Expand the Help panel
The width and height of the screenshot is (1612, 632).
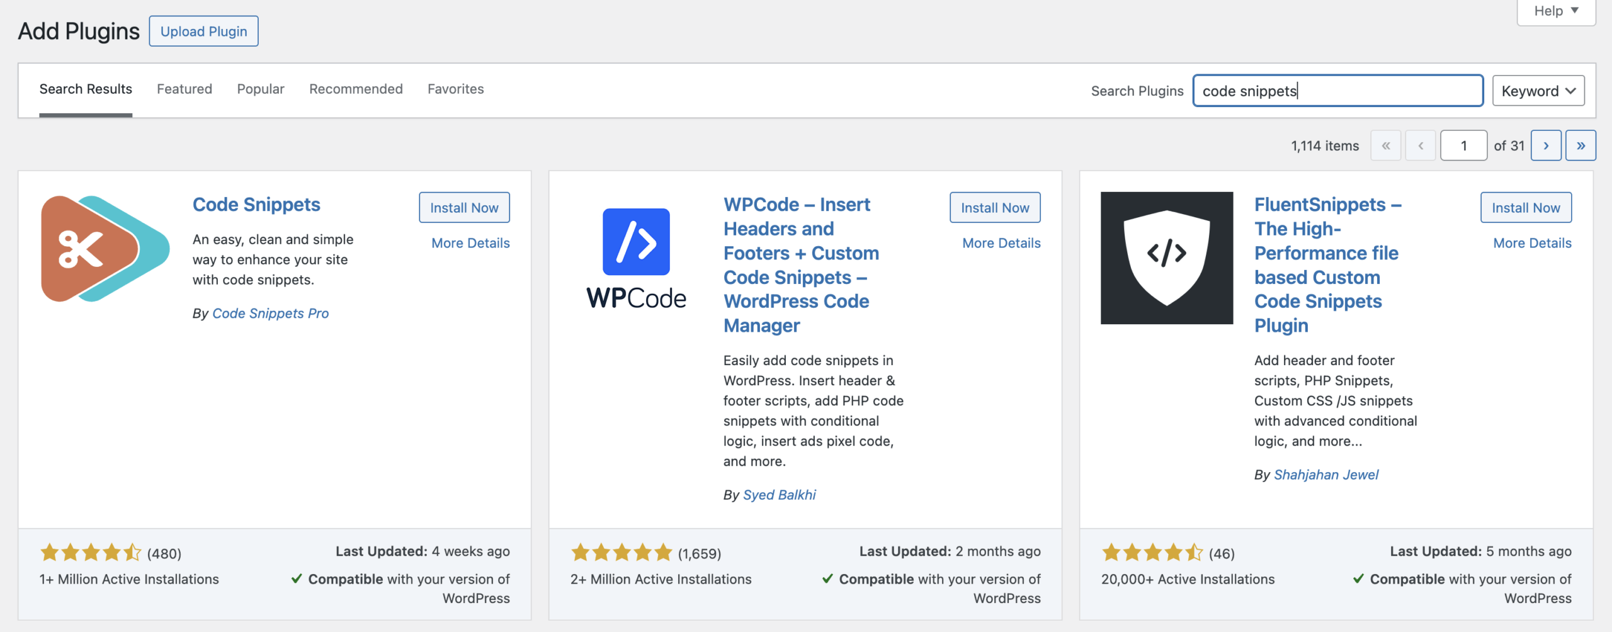(x=1555, y=11)
